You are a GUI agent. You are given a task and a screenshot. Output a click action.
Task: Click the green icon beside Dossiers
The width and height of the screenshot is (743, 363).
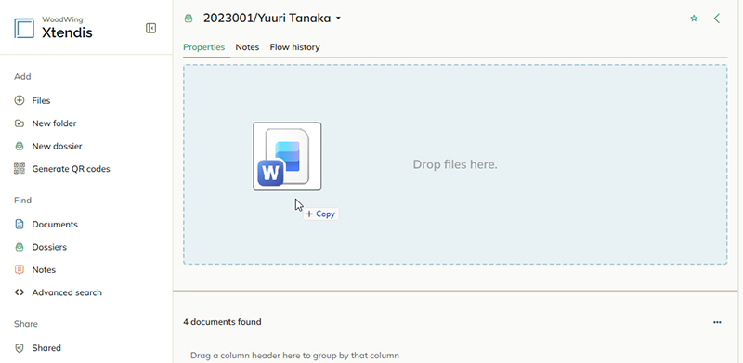[x=19, y=247]
